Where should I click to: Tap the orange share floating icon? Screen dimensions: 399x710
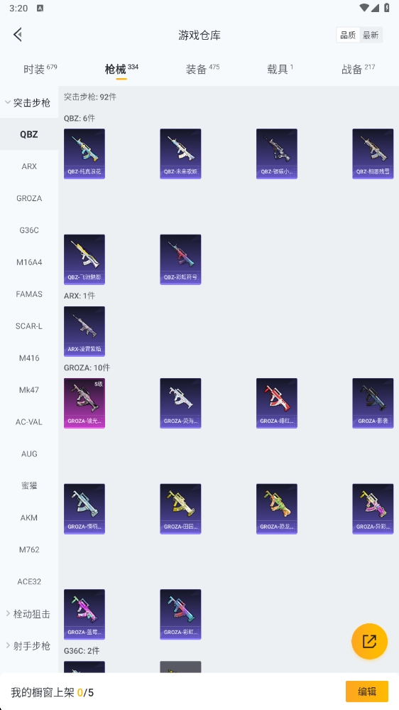pyautogui.click(x=369, y=641)
